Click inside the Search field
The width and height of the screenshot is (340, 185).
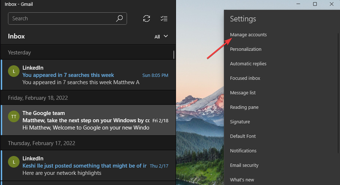pyautogui.click(x=62, y=18)
